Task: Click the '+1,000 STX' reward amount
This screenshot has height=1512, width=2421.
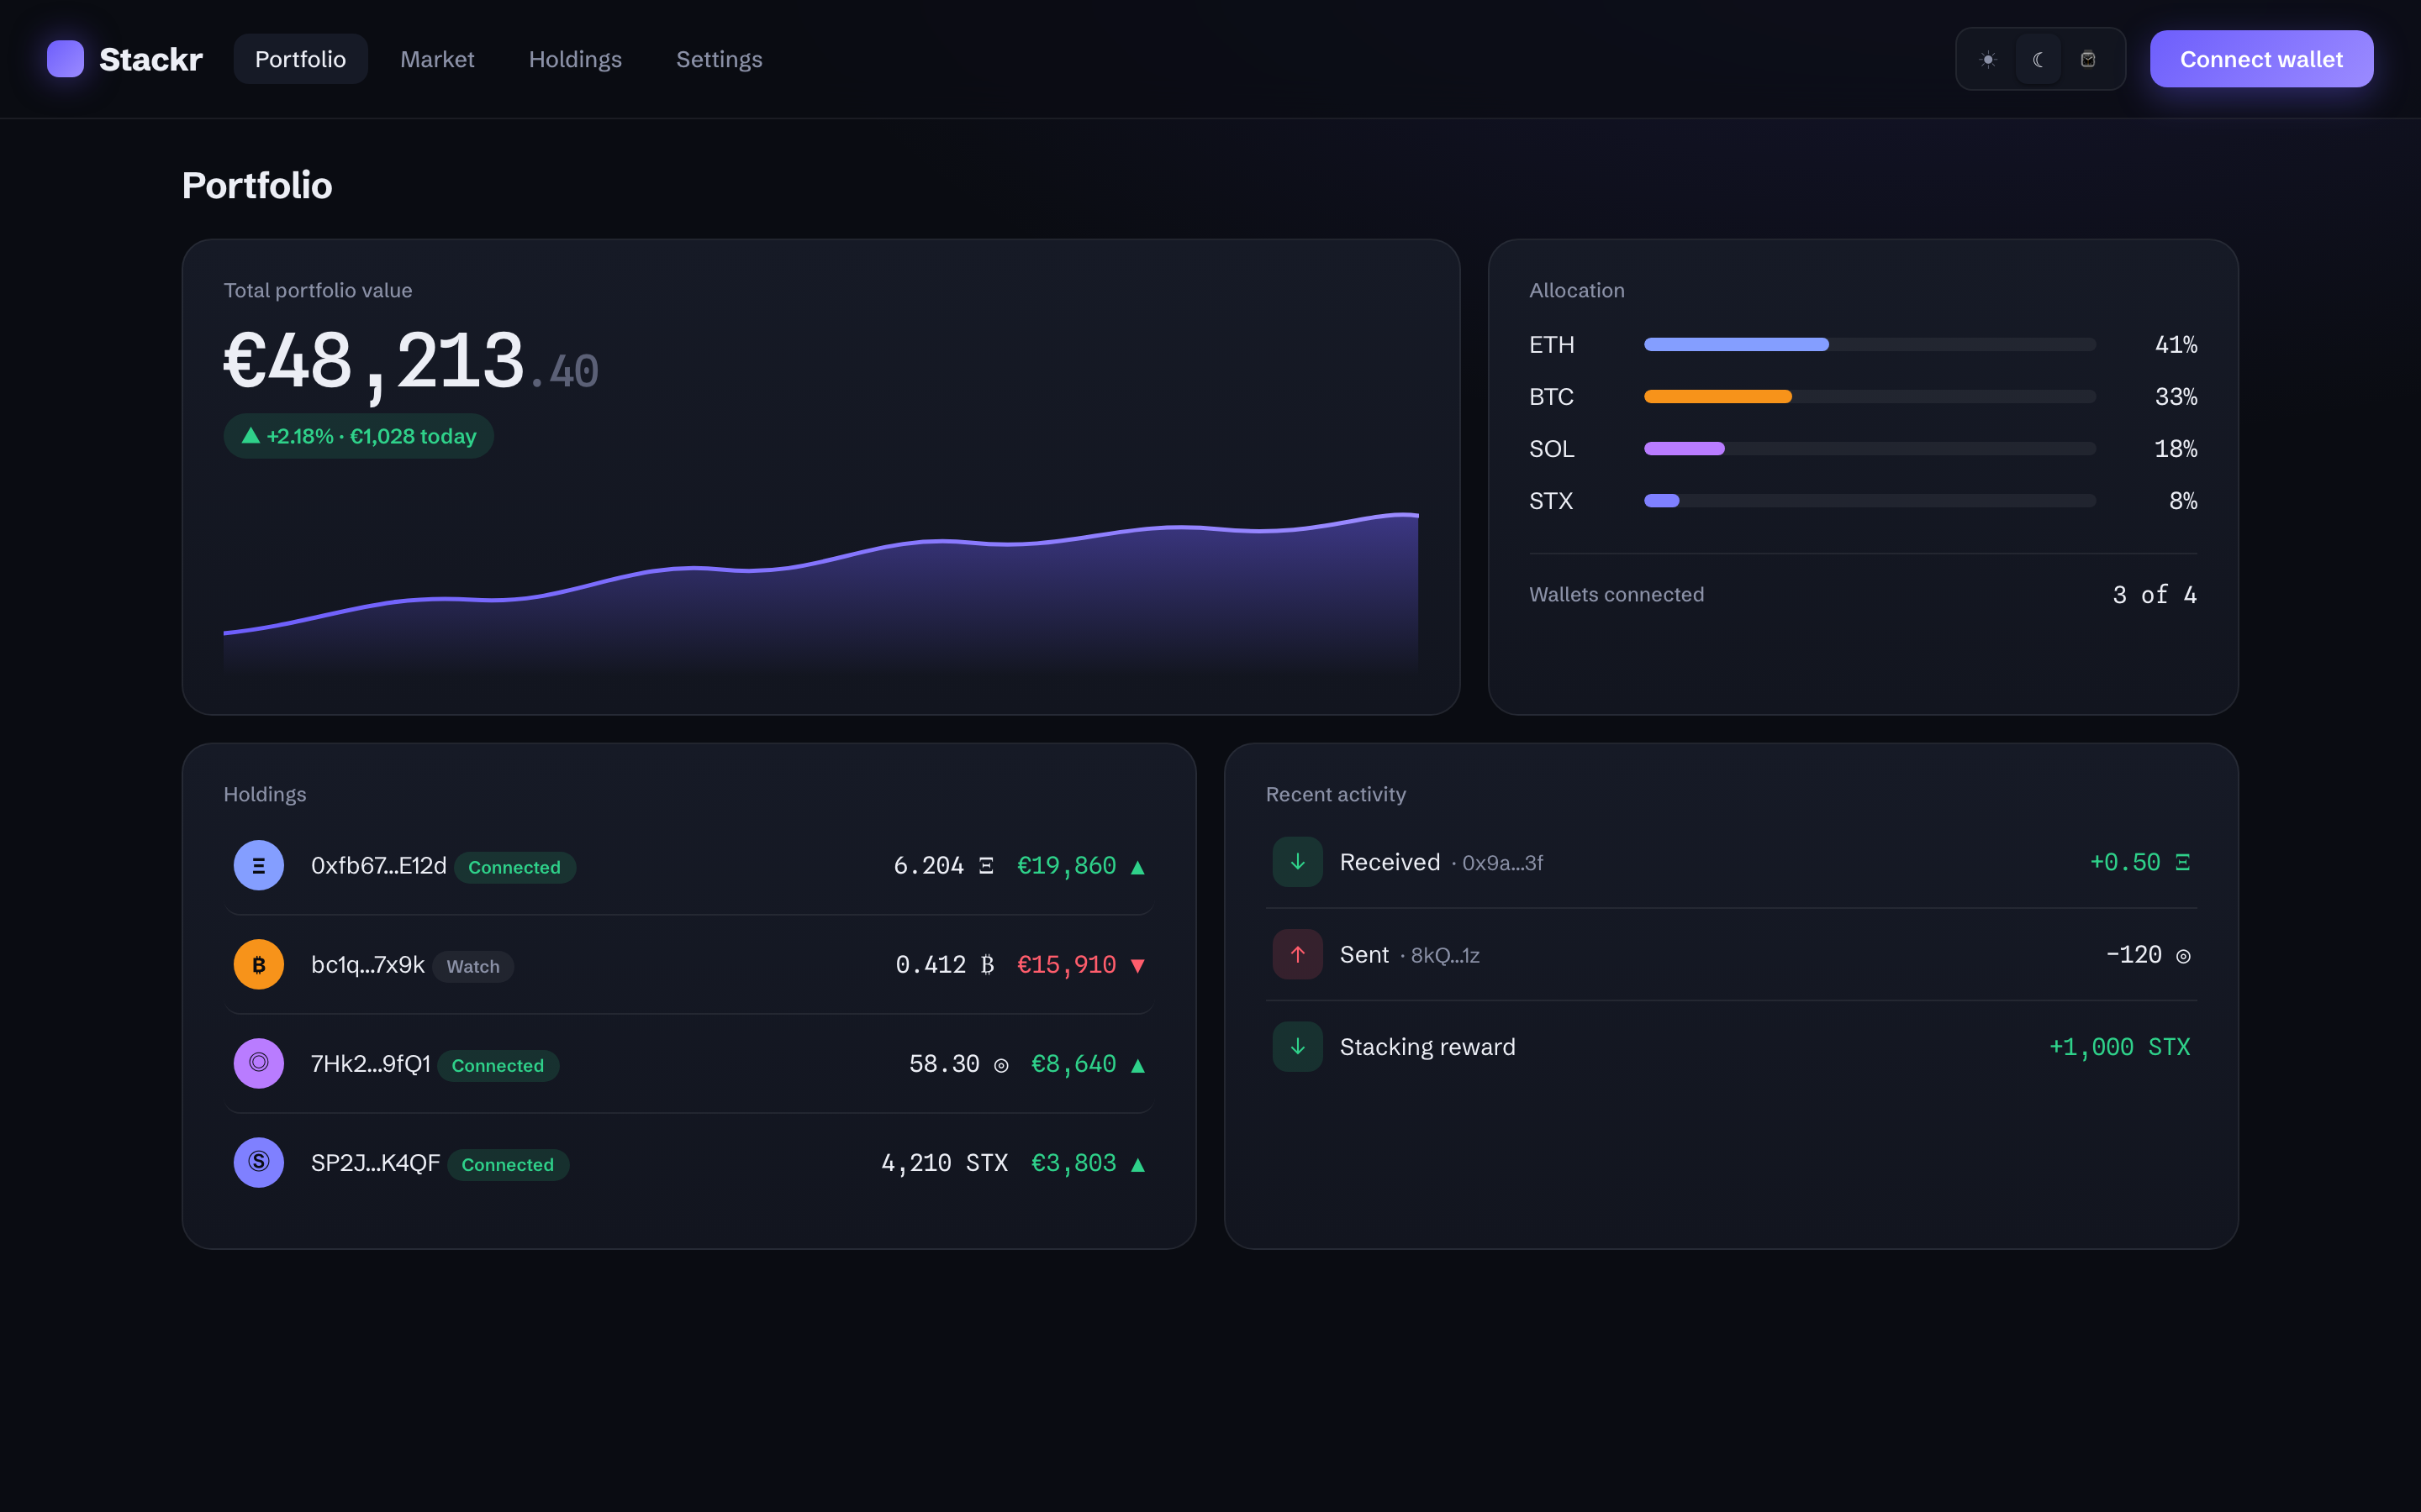Action: [x=2120, y=1046]
